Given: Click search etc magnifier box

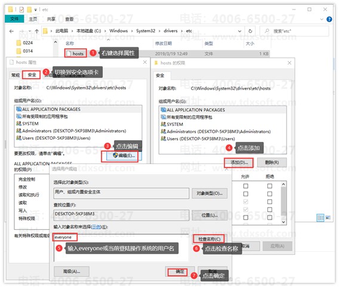Looking at the screenshot, I should (x=294, y=31).
